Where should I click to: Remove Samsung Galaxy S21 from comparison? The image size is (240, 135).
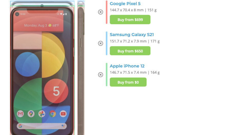pyautogui.click(x=100, y=43)
